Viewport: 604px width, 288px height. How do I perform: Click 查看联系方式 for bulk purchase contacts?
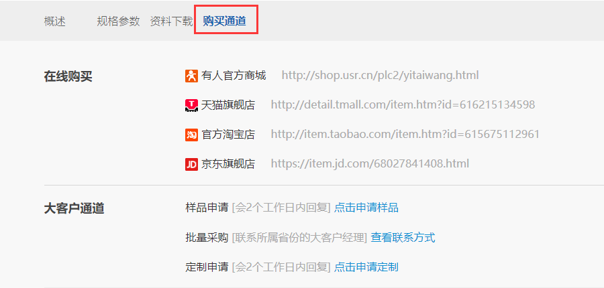[x=403, y=238]
